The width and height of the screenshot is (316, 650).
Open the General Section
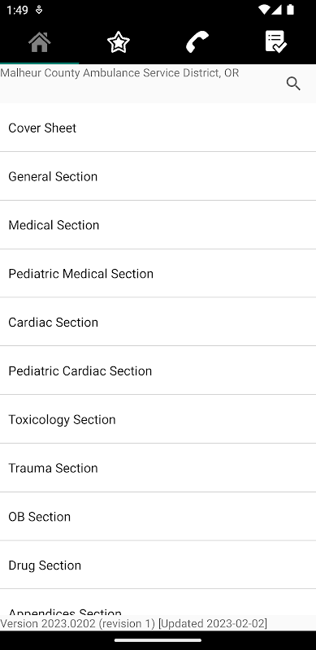[158, 176]
